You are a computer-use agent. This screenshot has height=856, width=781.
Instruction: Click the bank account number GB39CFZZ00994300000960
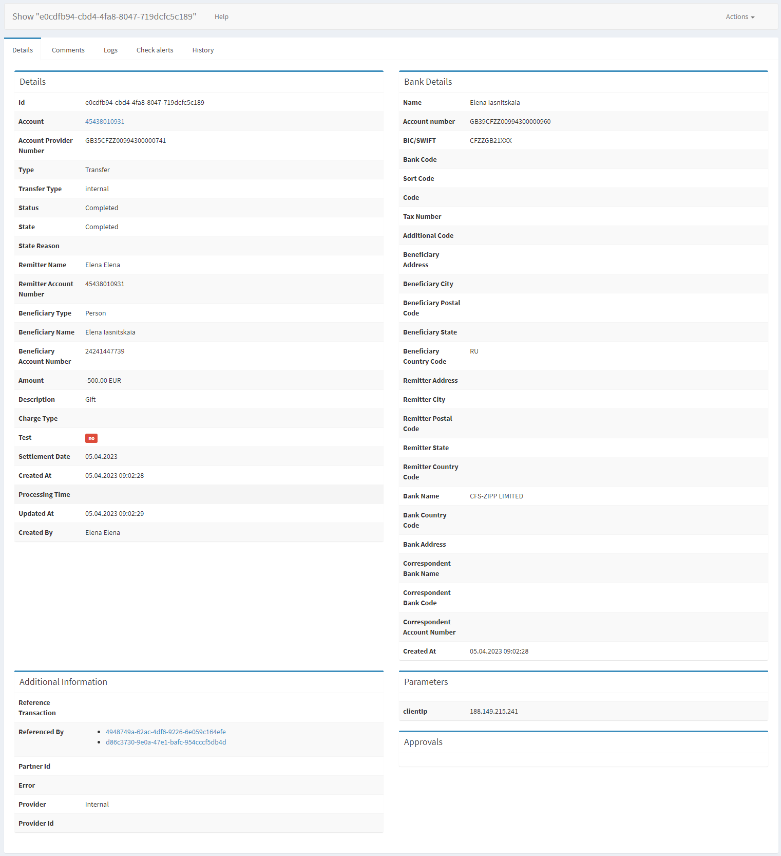click(x=510, y=122)
